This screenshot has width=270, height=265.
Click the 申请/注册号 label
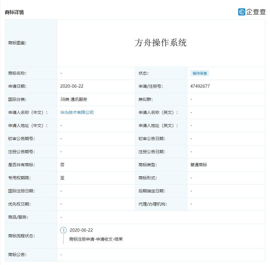151,86
